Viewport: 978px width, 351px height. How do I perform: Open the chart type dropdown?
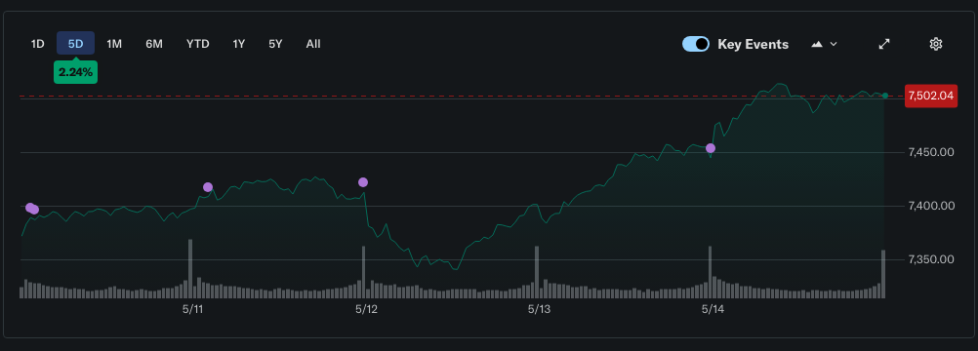[x=824, y=44]
